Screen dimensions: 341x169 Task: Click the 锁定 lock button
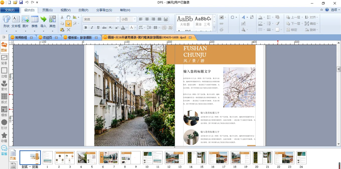coord(292,30)
